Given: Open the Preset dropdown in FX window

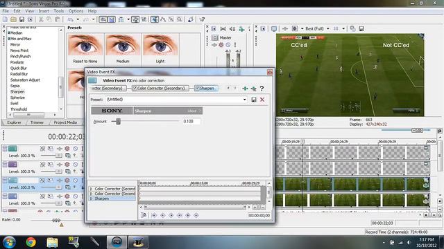Looking at the screenshot, I should click(244, 100).
